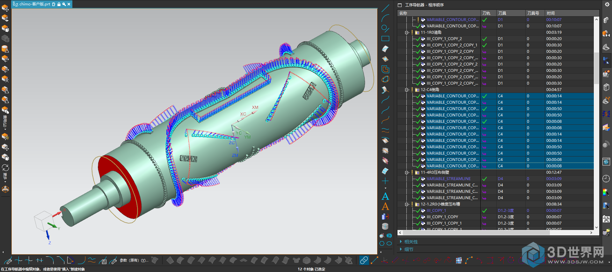This screenshot has height=272, width=612.
Task: Click the chain link icon in bottom toolbar
Action: [364, 260]
